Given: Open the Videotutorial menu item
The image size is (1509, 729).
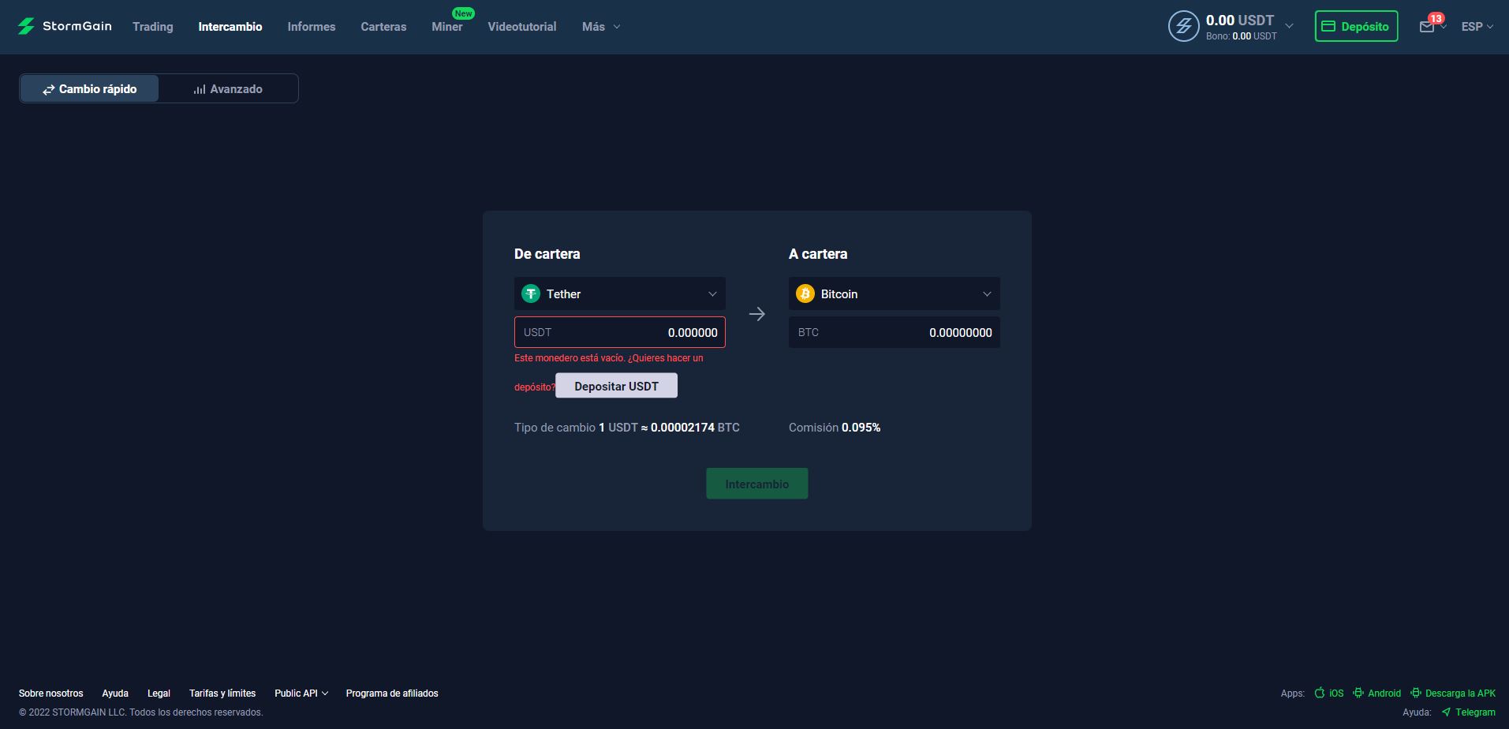Looking at the screenshot, I should point(522,27).
